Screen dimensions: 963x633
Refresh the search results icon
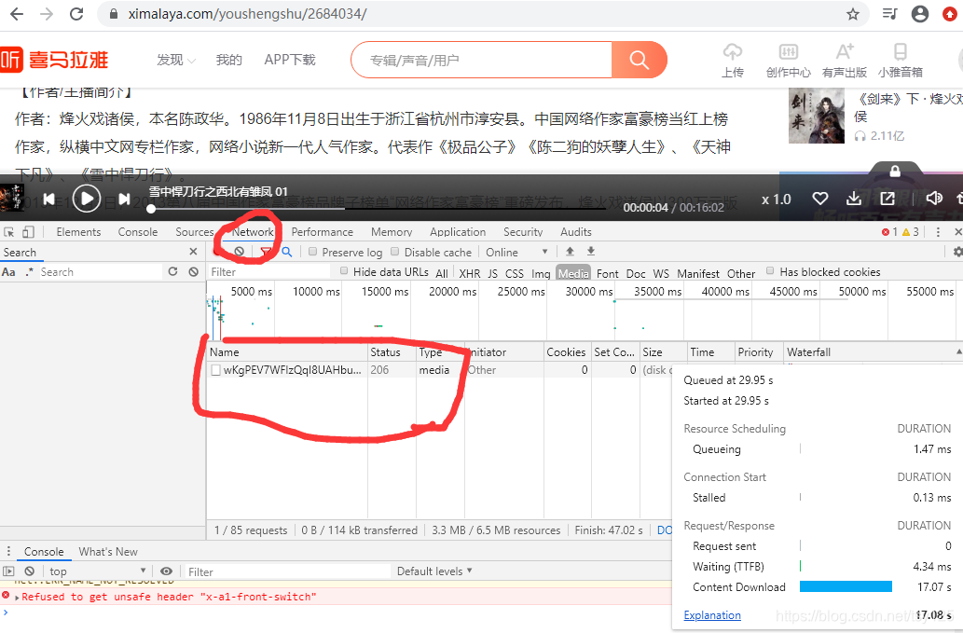point(173,271)
